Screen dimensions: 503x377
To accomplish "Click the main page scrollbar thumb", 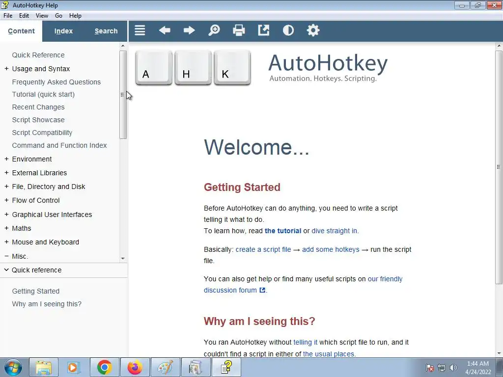I will coord(499,167).
